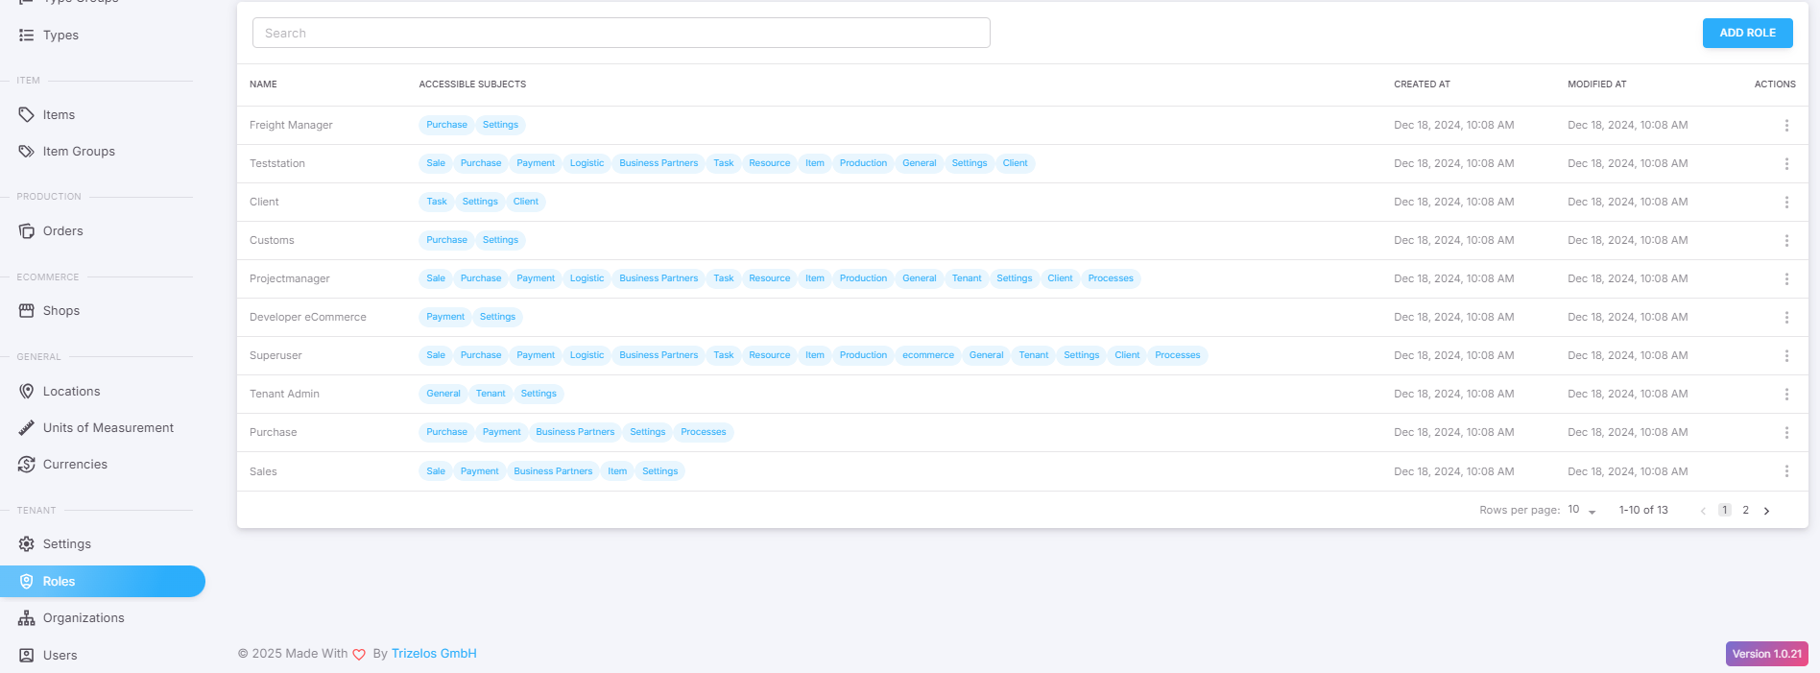Open actions menu for Freight Manager role
Screen dimensions: 1820x673
click(1785, 126)
